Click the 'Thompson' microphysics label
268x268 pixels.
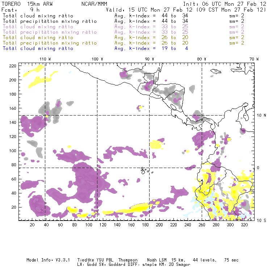pyautogui.click(x=128, y=260)
